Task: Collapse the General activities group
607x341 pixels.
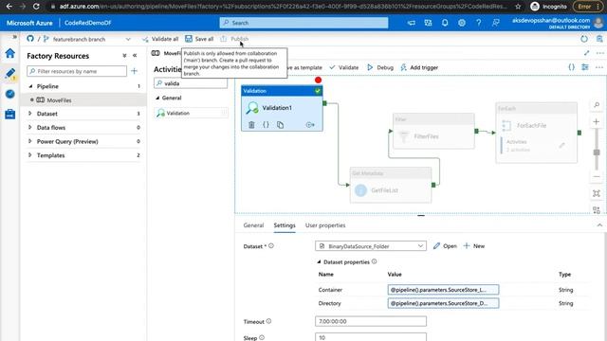Action: point(157,98)
